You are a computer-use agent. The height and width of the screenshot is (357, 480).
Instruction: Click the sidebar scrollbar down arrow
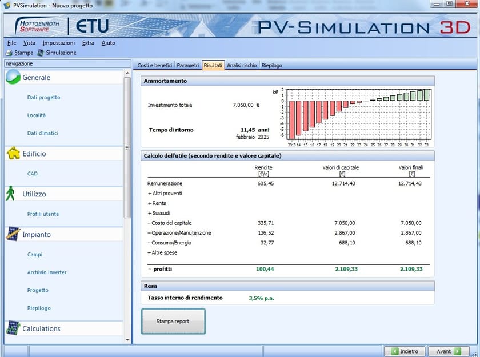[x=127, y=339]
